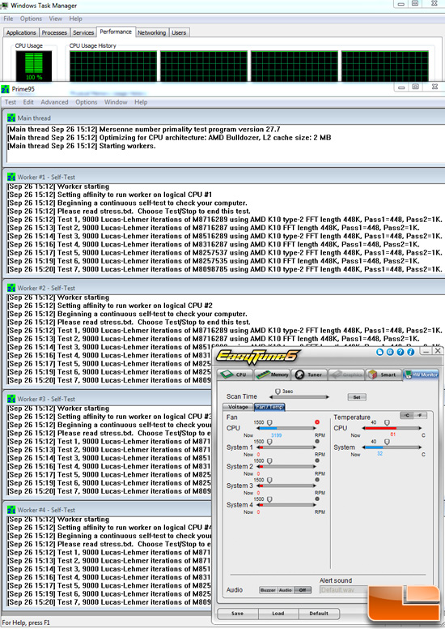Open the File menu in Task Manager
This screenshot has height=629, width=445.
(8, 19)
